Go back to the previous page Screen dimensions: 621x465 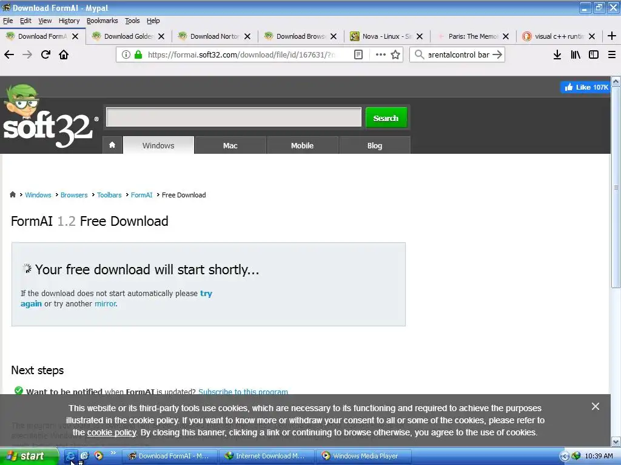[9, 54]
